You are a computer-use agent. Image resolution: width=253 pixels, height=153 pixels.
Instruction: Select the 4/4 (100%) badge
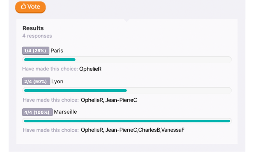37,112
